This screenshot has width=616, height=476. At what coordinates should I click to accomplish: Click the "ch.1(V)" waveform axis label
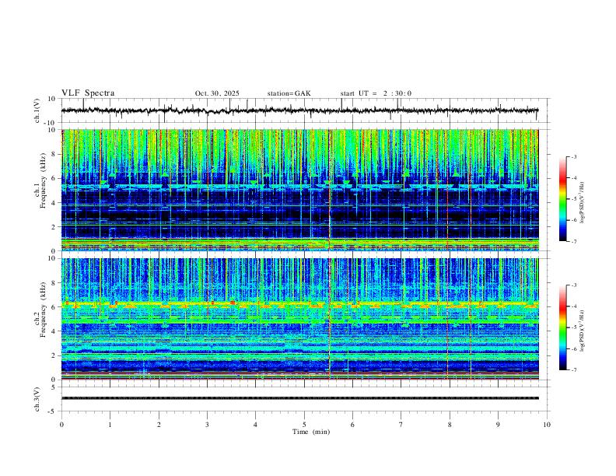pyautogui.click(x=37, y=110)
